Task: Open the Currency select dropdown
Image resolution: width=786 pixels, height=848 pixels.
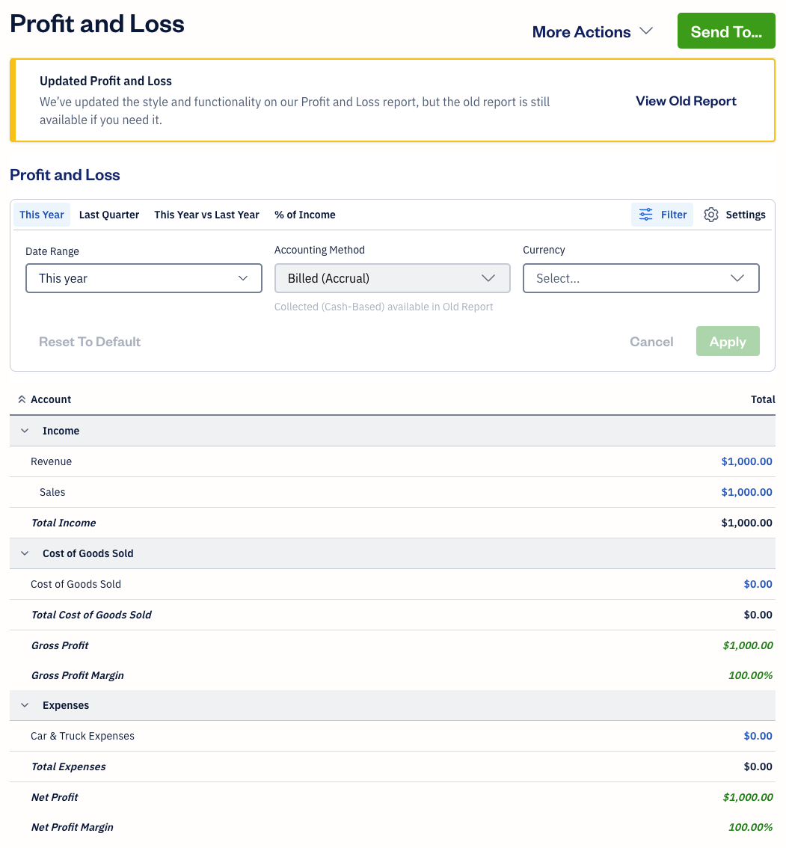Action: [x=641, y=278]
